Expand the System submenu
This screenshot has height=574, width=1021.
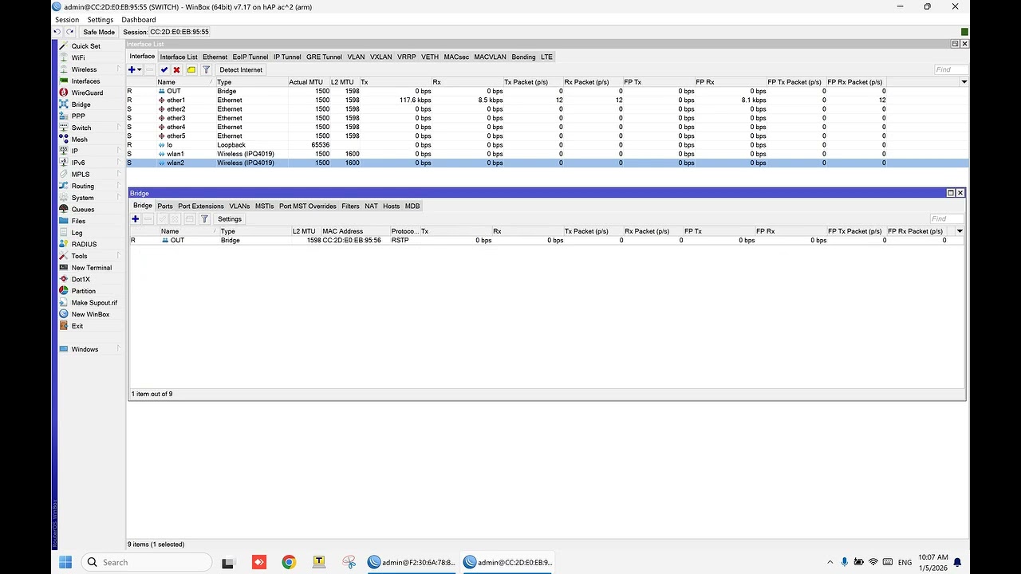coord(120,198)
